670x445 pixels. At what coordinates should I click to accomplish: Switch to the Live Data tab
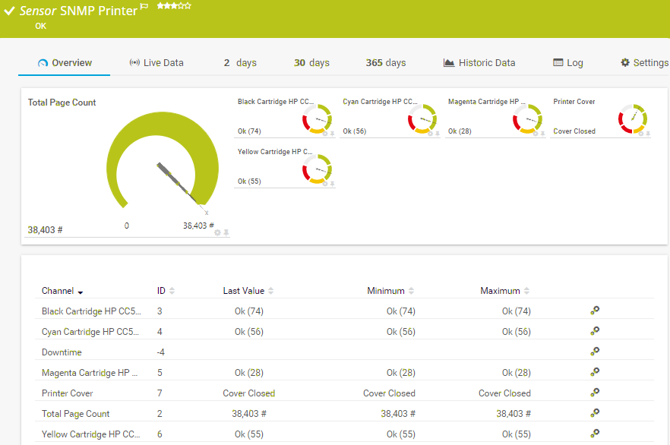pyautogui.click(x=156, y=63)
